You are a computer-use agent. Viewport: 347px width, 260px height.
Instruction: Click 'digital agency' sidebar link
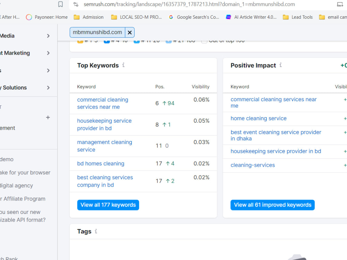pyautogui.click(x=16, y=185)
